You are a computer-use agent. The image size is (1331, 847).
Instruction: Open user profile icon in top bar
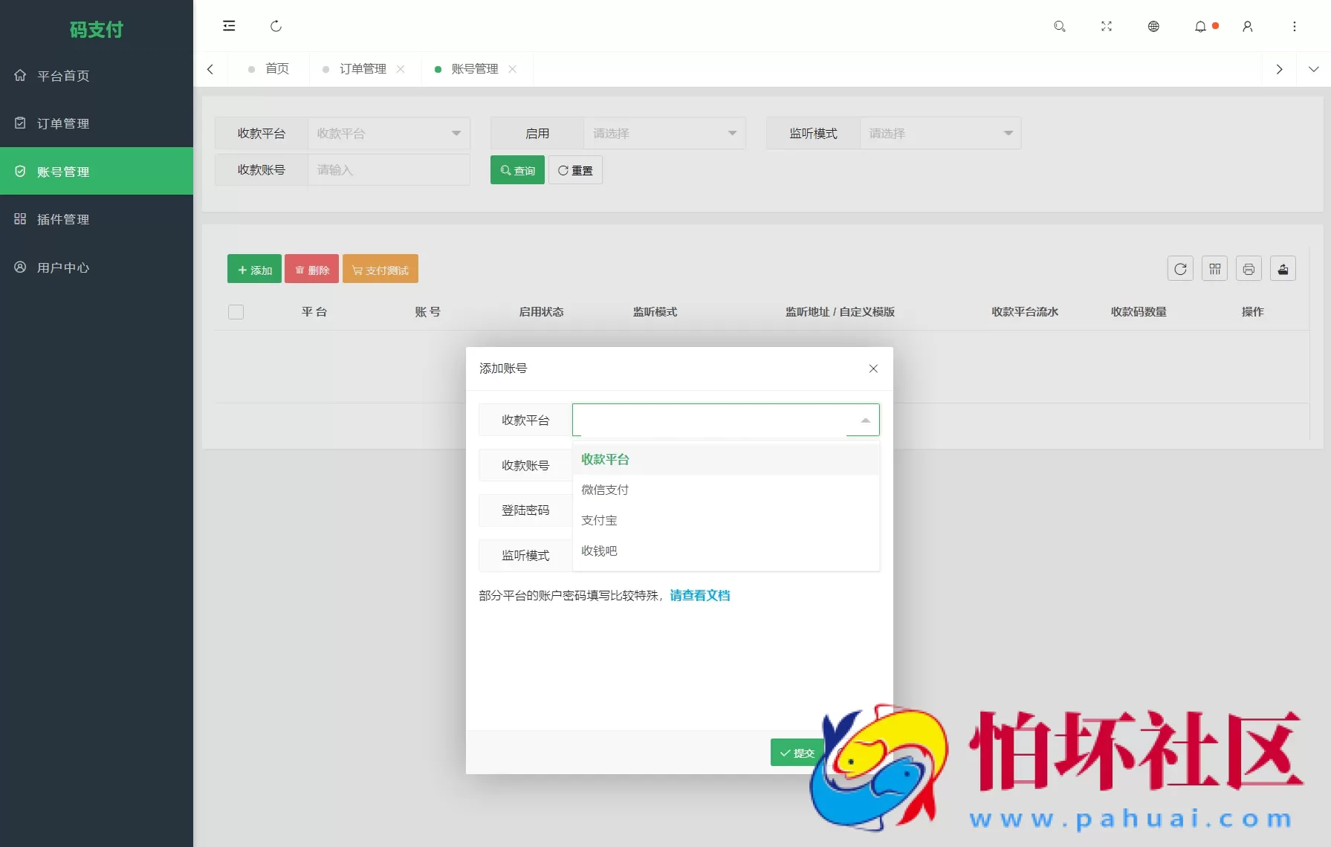pos(1248,26)
